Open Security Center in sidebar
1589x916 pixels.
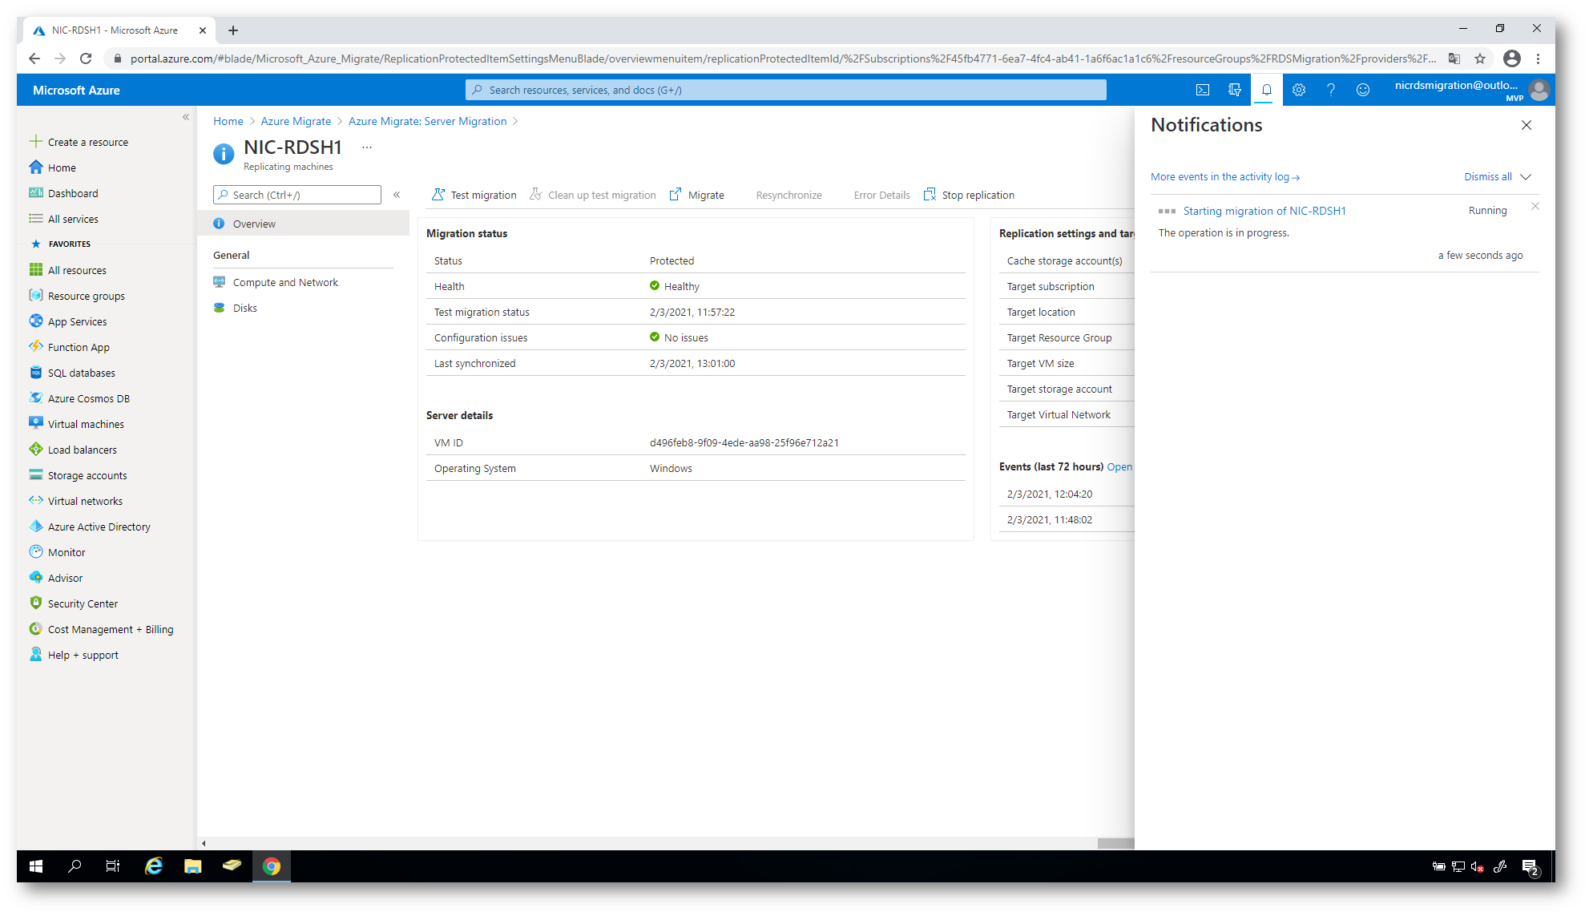tap(83, 603)
